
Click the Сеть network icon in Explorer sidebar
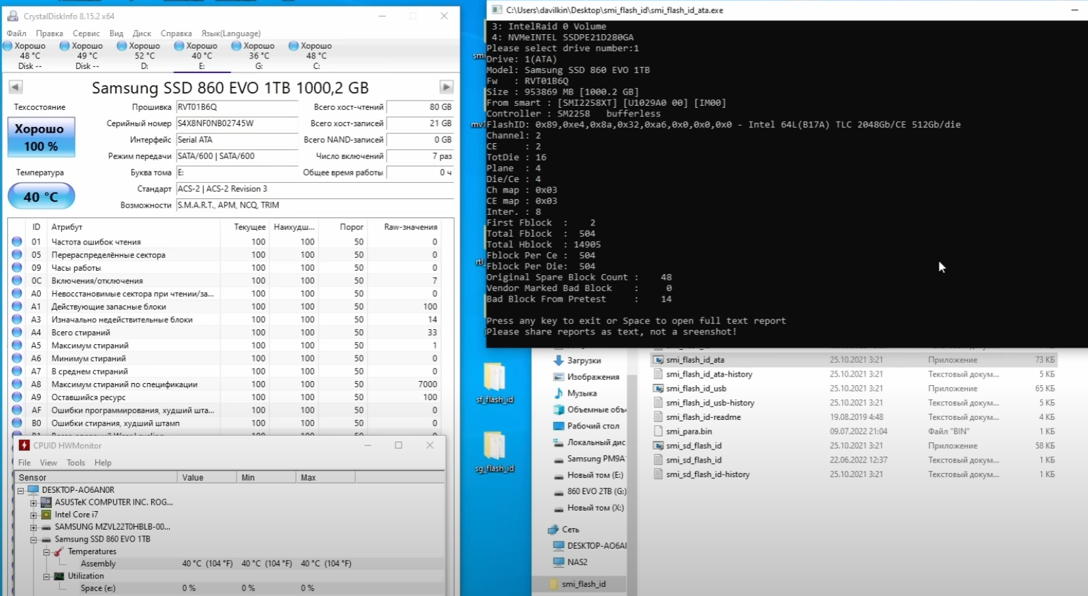553,529
